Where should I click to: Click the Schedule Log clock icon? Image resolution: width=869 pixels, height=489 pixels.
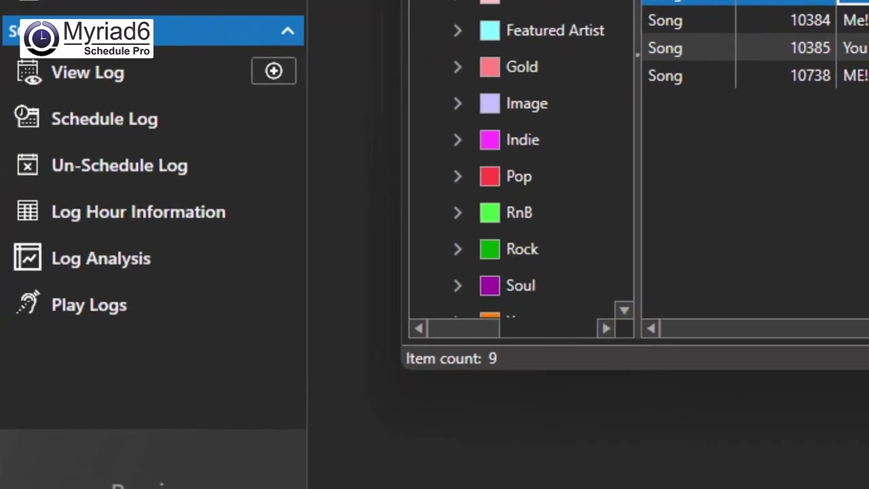coord(27,118)
